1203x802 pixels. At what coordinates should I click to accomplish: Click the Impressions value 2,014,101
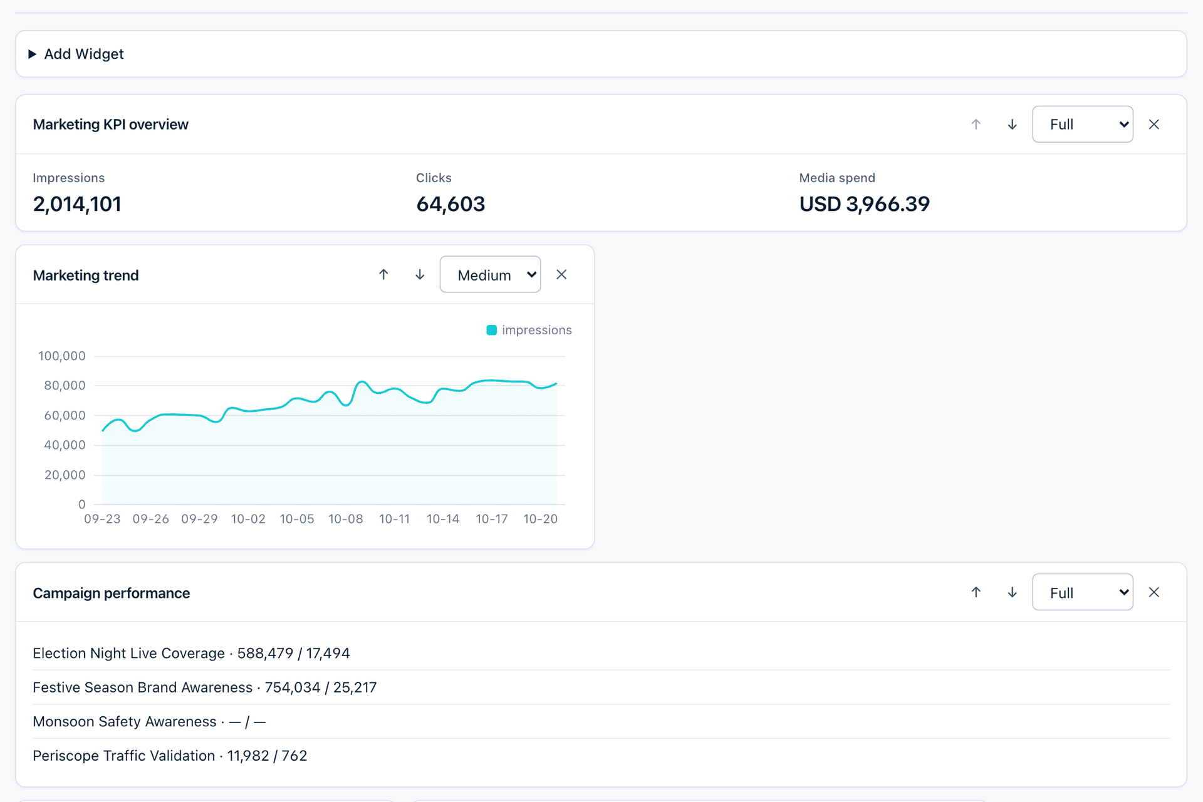[x=77, y=204]
